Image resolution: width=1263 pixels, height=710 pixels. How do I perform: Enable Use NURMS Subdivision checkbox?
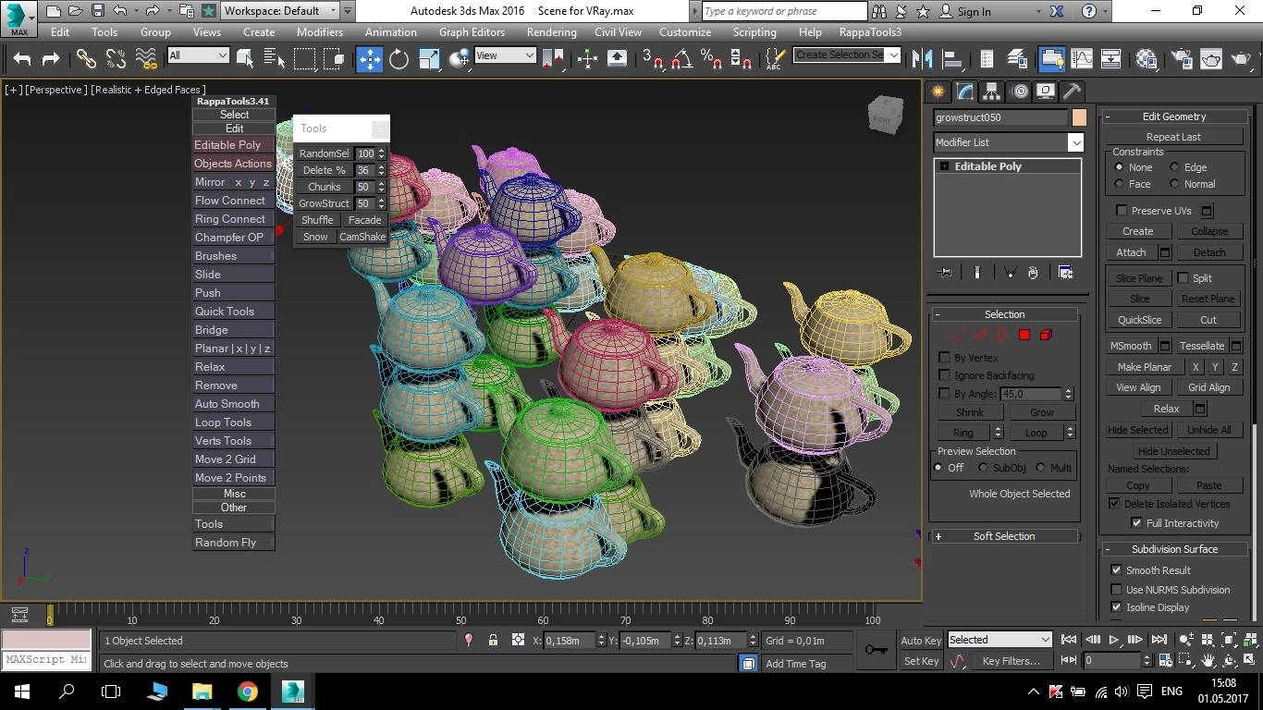(1116, 589)
